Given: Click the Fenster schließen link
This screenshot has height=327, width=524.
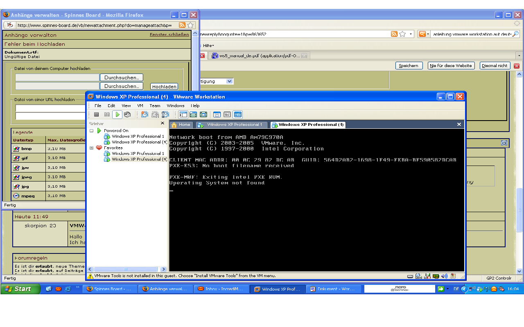Looking at the screenshot, I should coord(169,35).
